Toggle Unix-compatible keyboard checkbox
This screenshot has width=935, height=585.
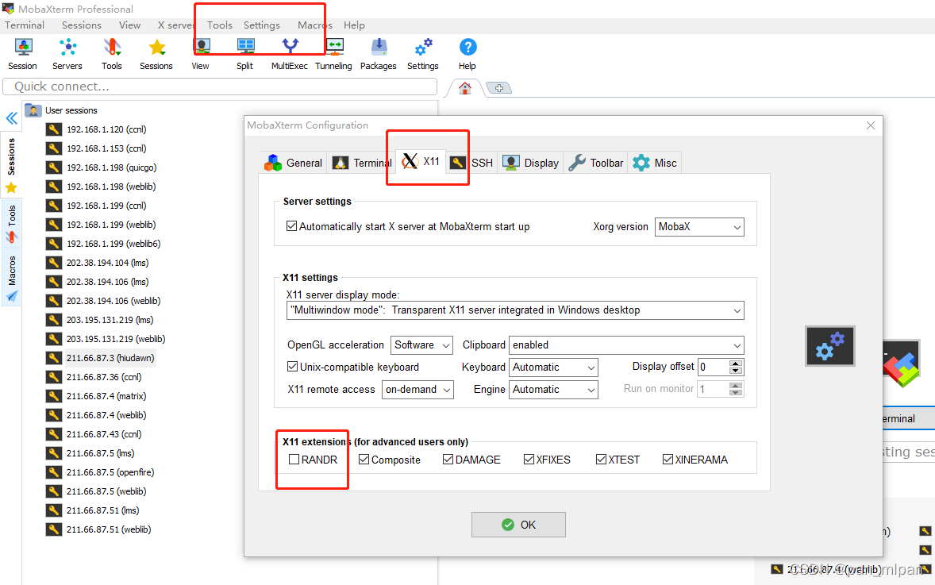tap(292, 366)
